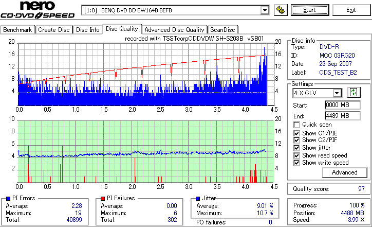Click the Exit button
Image resolution: width=372 pixels, height=227 pixels.
coord(351,10)
